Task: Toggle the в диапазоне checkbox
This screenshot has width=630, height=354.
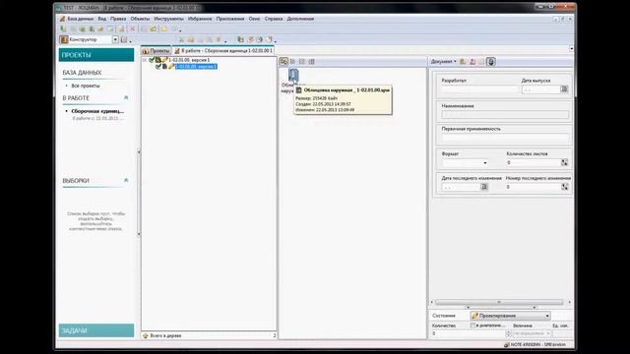Action: pos(472,325)
